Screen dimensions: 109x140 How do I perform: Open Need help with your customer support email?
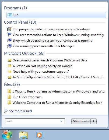(41, 72)
